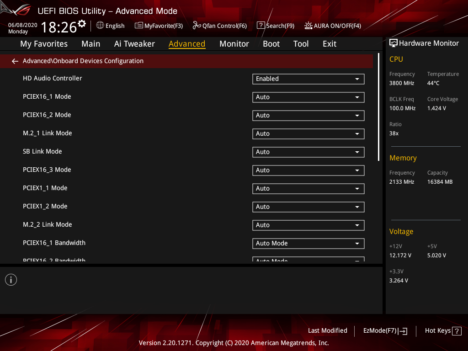Expand the PCIEX16_1 Mode dropdown
Image resolution: width=468 pixels, height=351 pixels.
pos(308,97)
